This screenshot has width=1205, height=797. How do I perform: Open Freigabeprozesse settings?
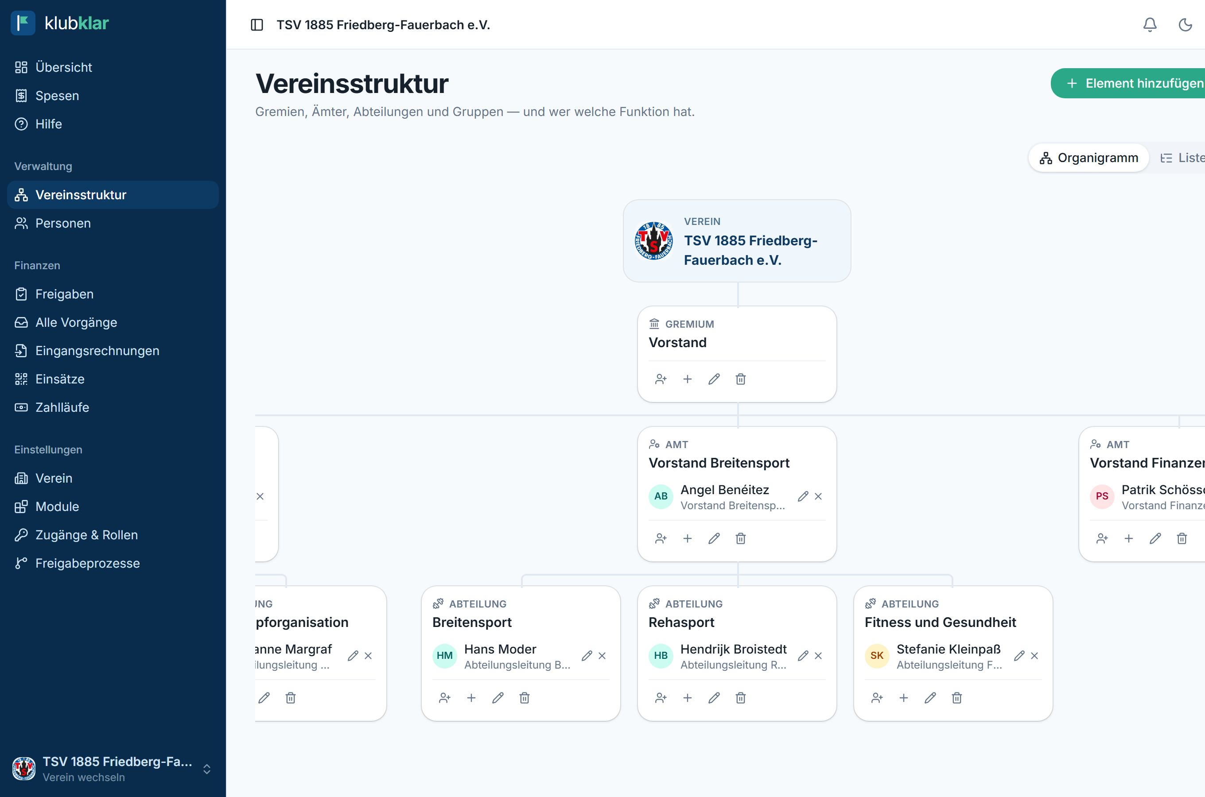pyautogui.click(x=113, y=563)
